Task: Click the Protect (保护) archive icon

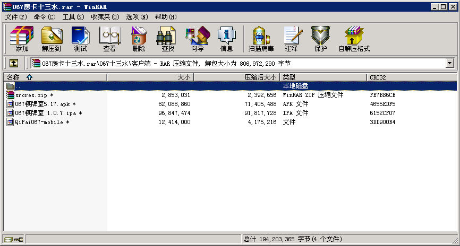Action: coord(320,39)
